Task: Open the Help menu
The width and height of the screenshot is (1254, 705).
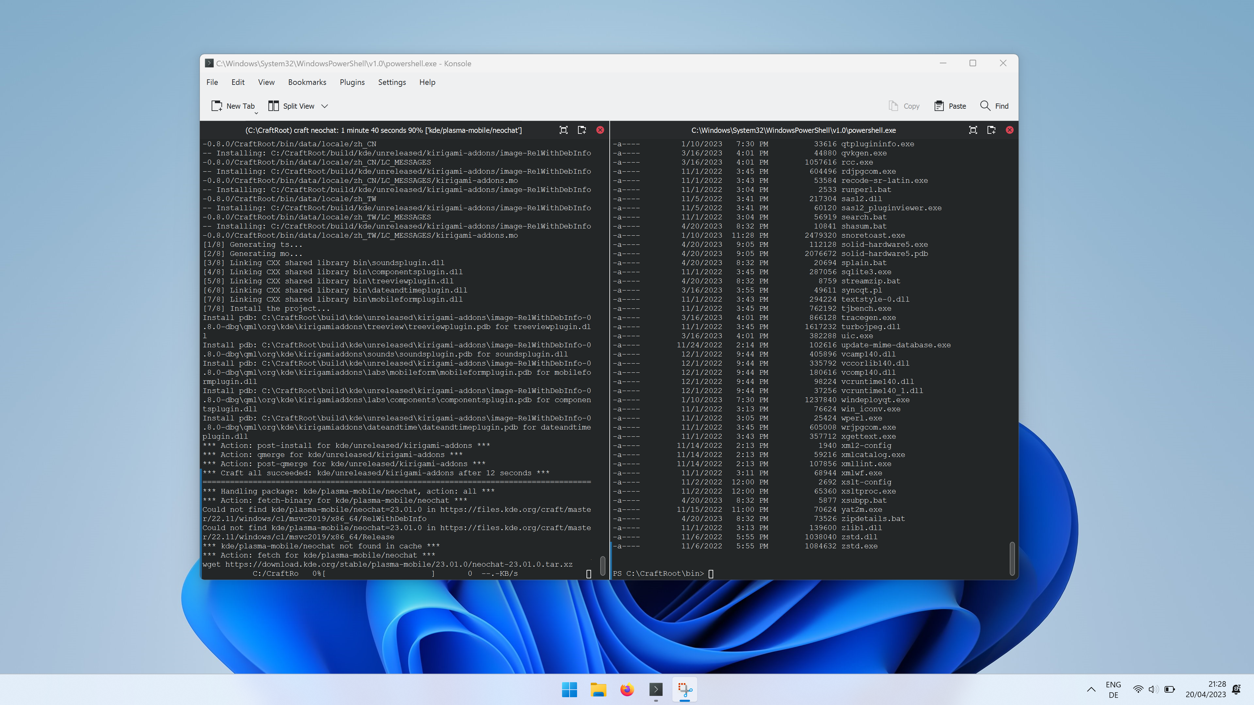Action: (427, 82)
